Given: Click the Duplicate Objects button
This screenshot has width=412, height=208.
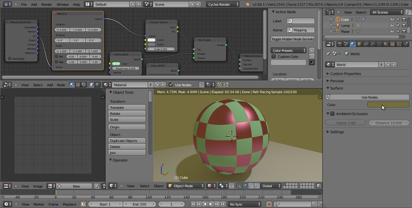Looking at the screenshot, I should coord(127,141).
